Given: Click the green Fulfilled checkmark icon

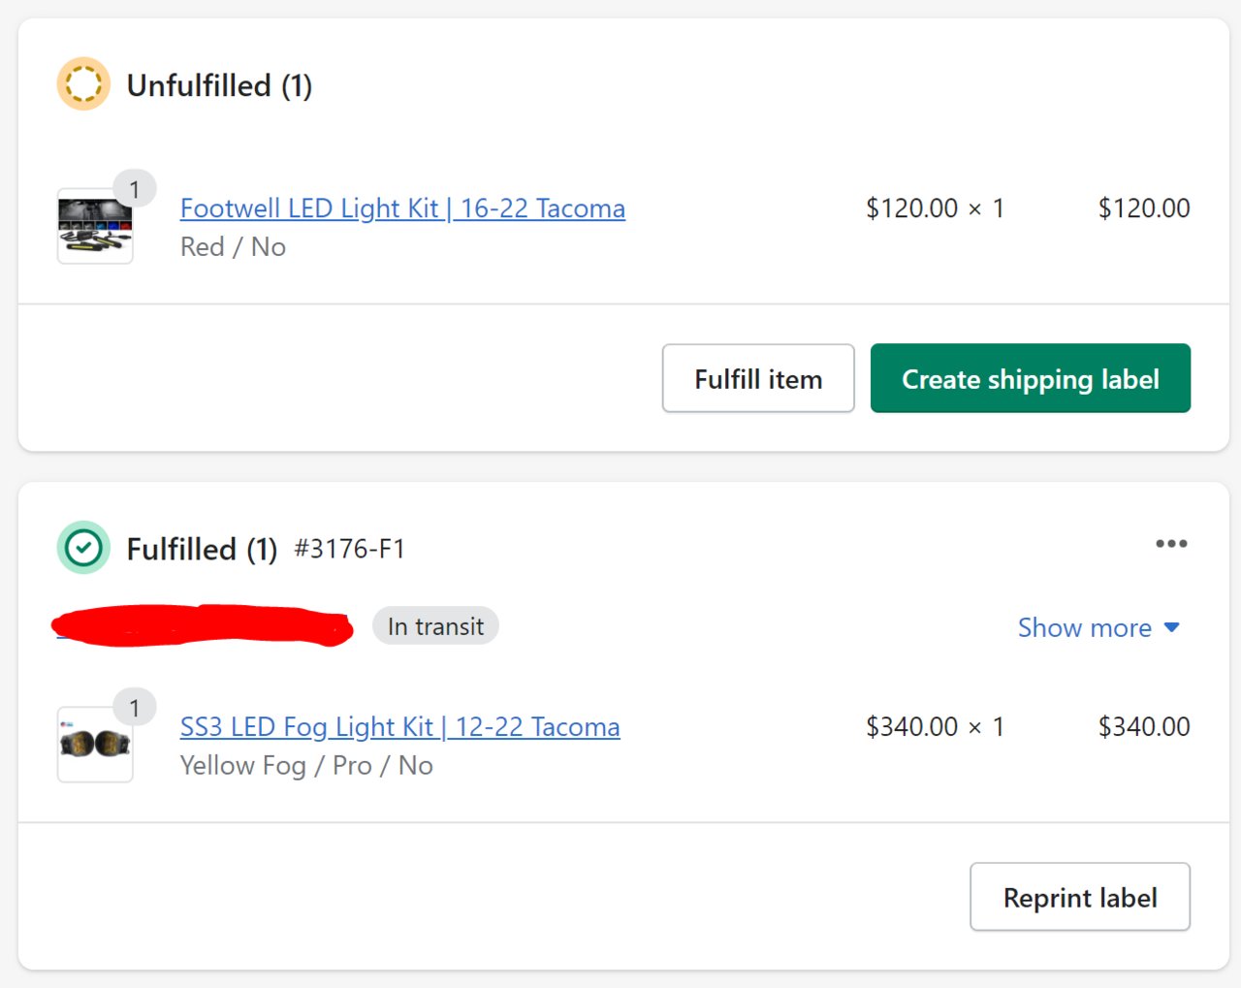Looking at the screenshot, I should 83,548.
